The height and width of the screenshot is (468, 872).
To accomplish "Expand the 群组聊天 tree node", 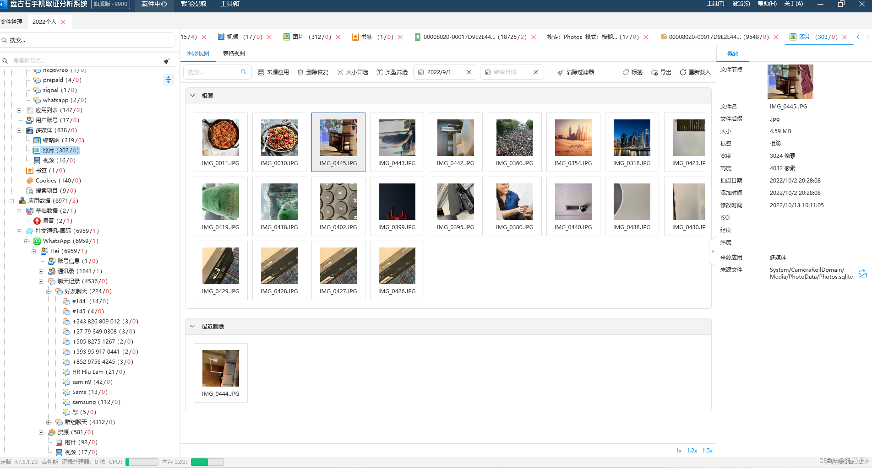I will tap(48, 422).
